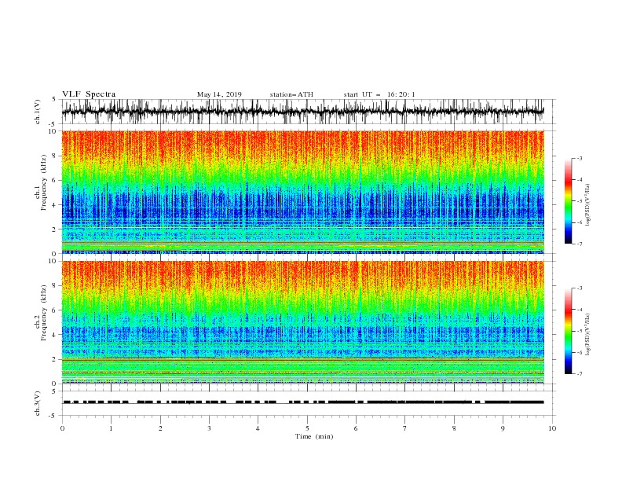Click the "Time (min)" axis label

coord(314,436)
